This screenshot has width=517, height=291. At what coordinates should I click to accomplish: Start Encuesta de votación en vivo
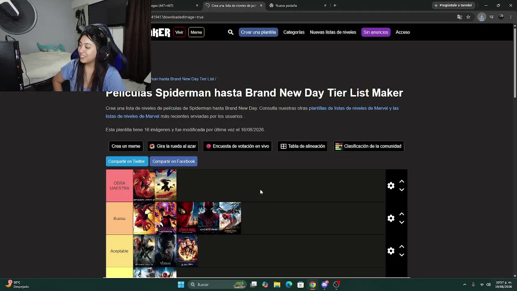coord(237,146)
